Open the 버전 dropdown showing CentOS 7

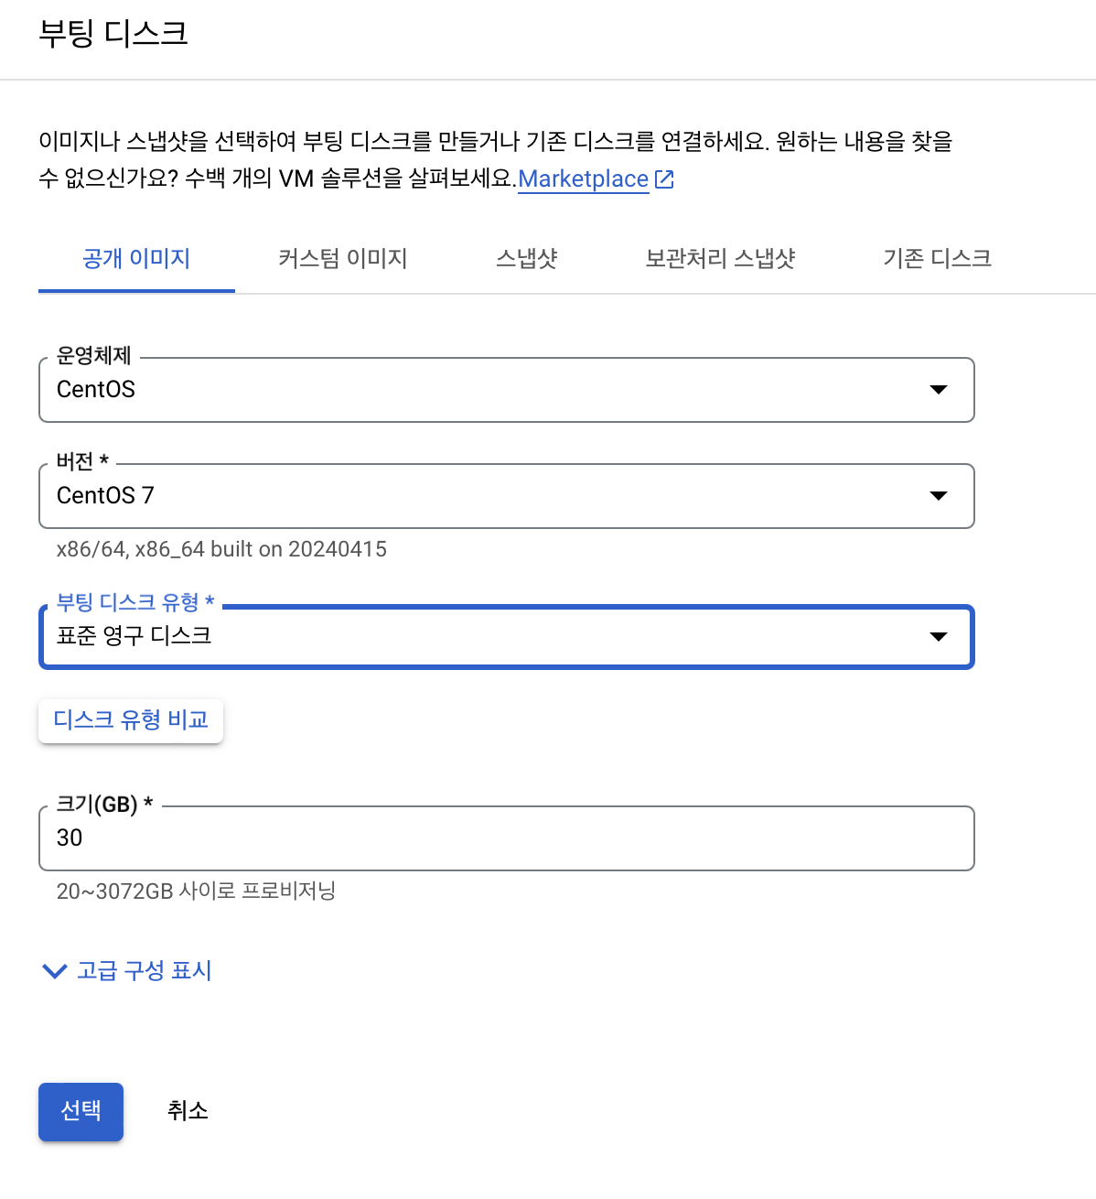coord(507,496)
